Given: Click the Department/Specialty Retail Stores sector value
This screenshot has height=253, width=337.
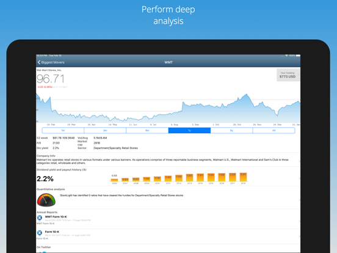Looking at the screenshot, I should coord(115,148).
